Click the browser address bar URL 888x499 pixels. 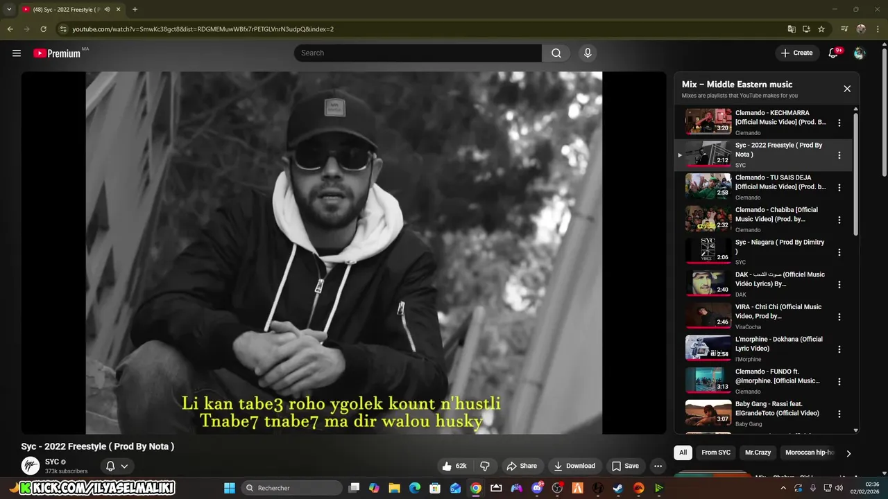coord(203,29)
